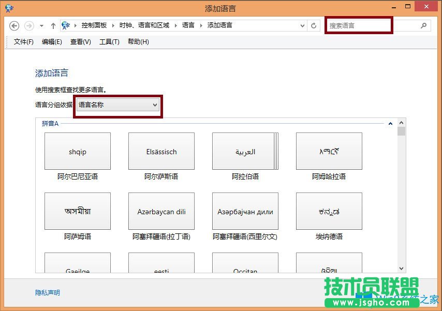This screenshot has height=311, width=442.
Task: Refresh the page with the refresh icon
Action: [314, 25]
